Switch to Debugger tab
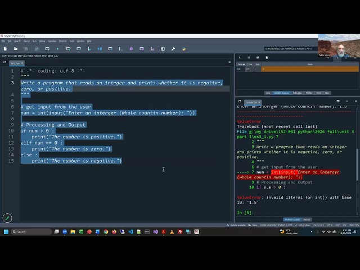 tap(298, 93)
